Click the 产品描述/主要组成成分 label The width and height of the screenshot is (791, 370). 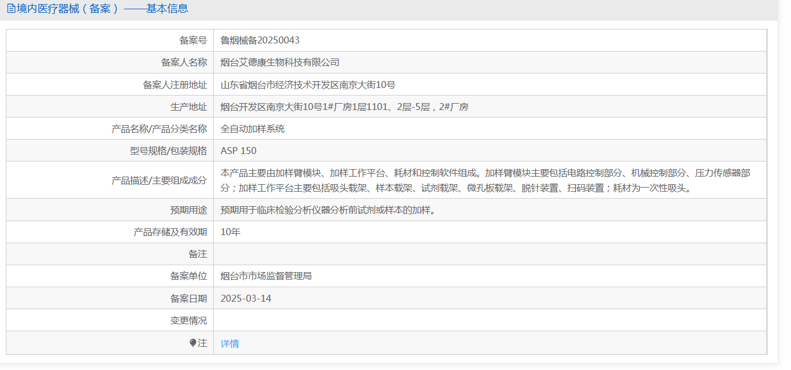(159, 180)
